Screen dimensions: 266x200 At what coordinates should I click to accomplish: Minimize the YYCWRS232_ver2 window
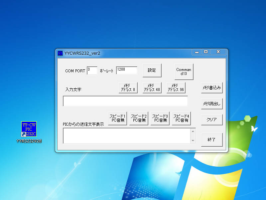point(197,52)
